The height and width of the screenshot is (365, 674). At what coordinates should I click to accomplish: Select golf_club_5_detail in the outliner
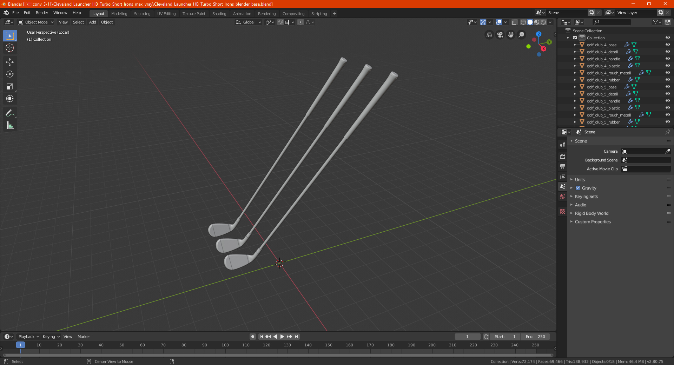[x=602, y=94]
